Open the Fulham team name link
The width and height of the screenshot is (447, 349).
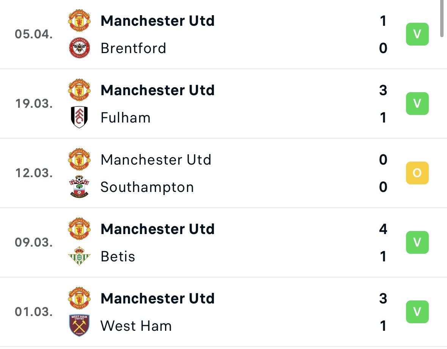(x=126, y=118)
